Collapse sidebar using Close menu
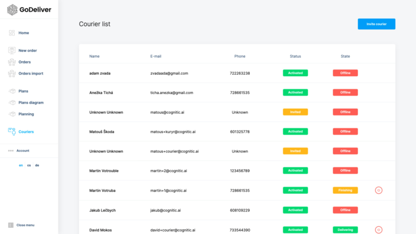 25,225
